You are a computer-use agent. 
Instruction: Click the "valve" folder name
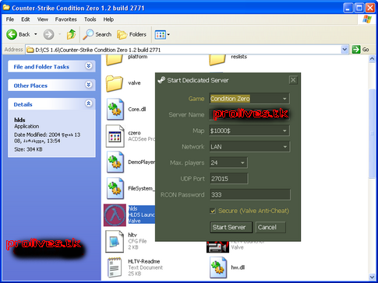tap(134, 83)
